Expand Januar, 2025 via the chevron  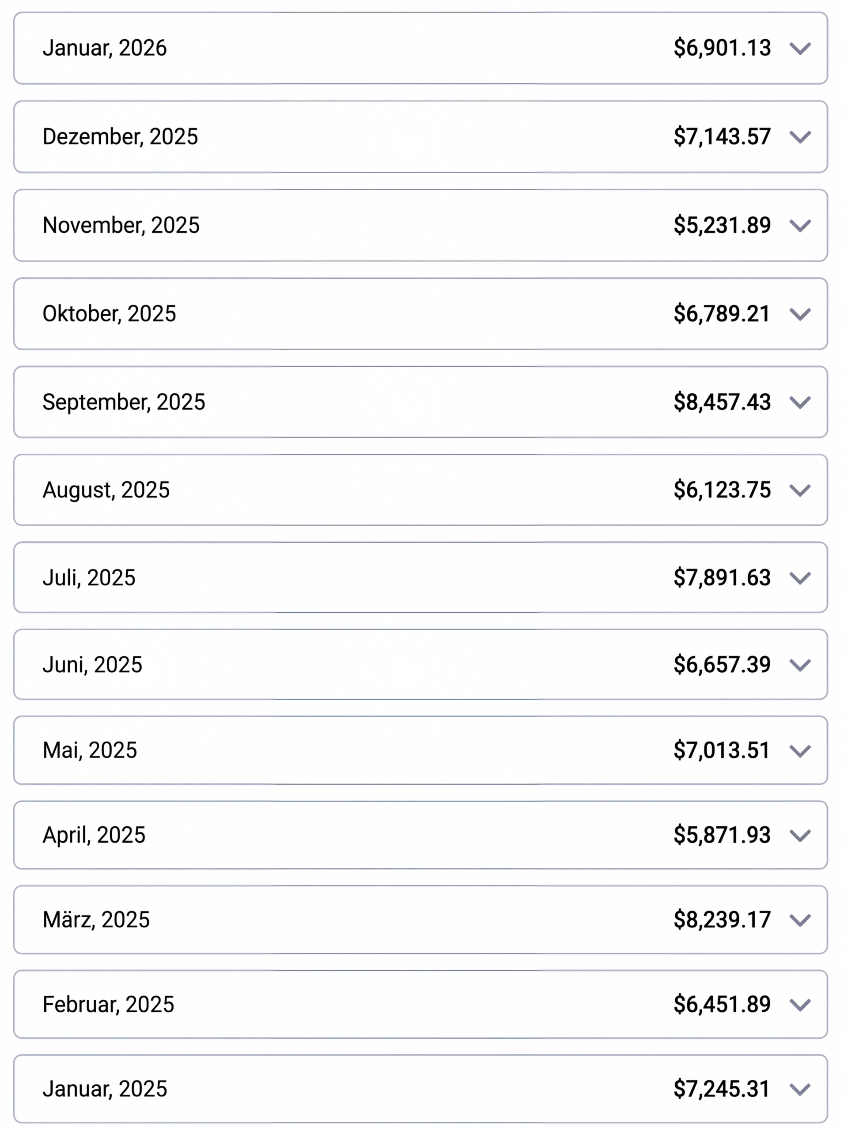(x=799, y=1090)
